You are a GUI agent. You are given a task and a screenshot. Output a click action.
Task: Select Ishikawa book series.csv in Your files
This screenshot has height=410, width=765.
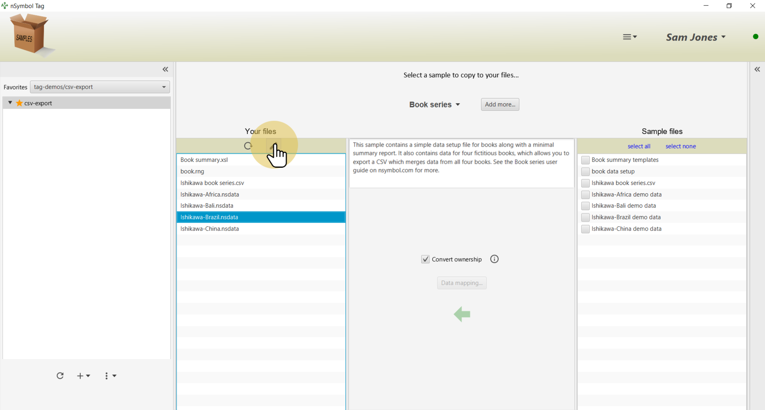pos(261,183)
